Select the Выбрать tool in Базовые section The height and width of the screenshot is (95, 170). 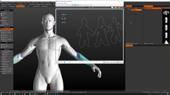pyautogui.click(x=7, y=14)
